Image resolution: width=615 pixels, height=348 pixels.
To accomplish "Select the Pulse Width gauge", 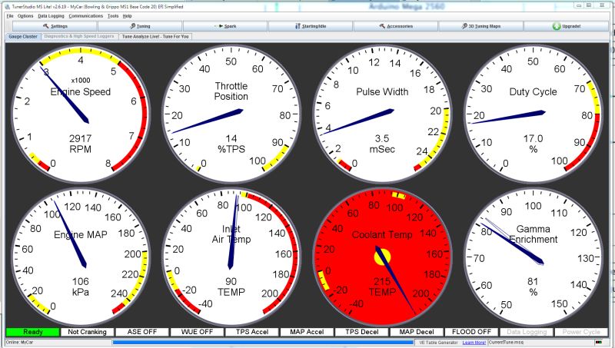I will [x=382, y=114].
